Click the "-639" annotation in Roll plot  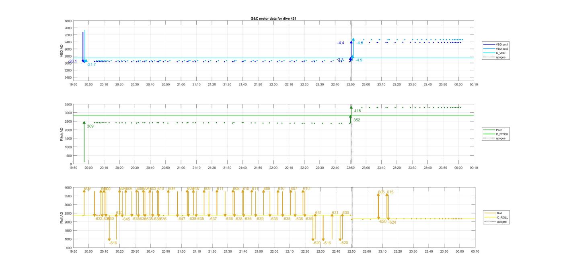[x=260, y=219]
